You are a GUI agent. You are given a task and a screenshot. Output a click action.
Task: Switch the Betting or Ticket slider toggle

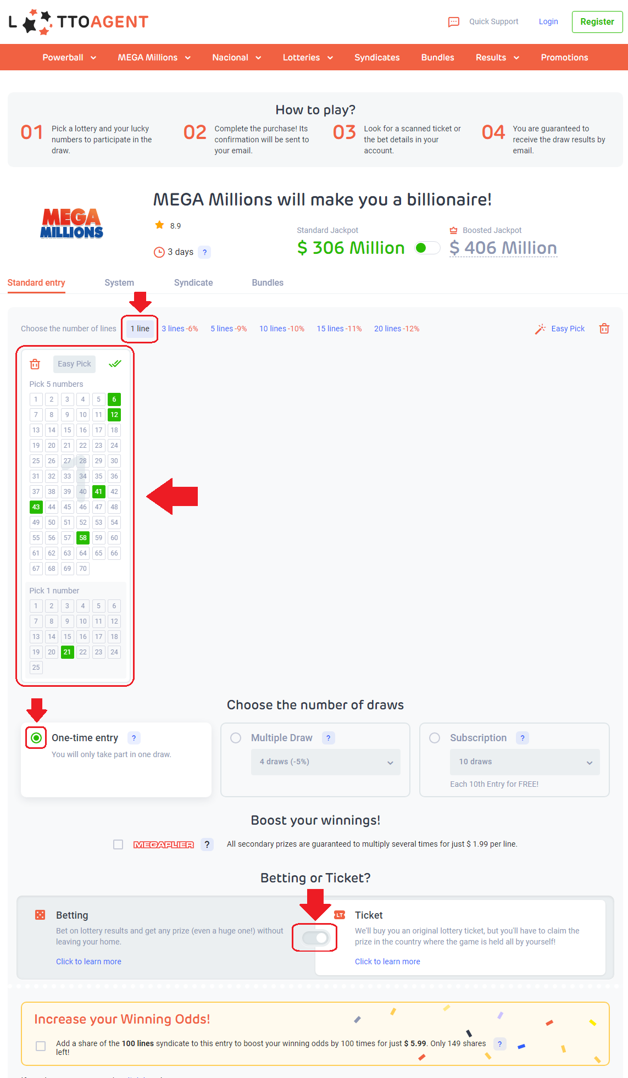pos(315,938)
